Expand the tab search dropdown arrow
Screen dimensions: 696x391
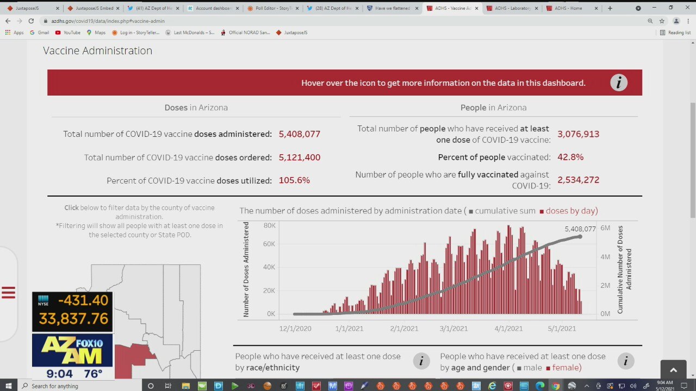click(x=638, y=8)
